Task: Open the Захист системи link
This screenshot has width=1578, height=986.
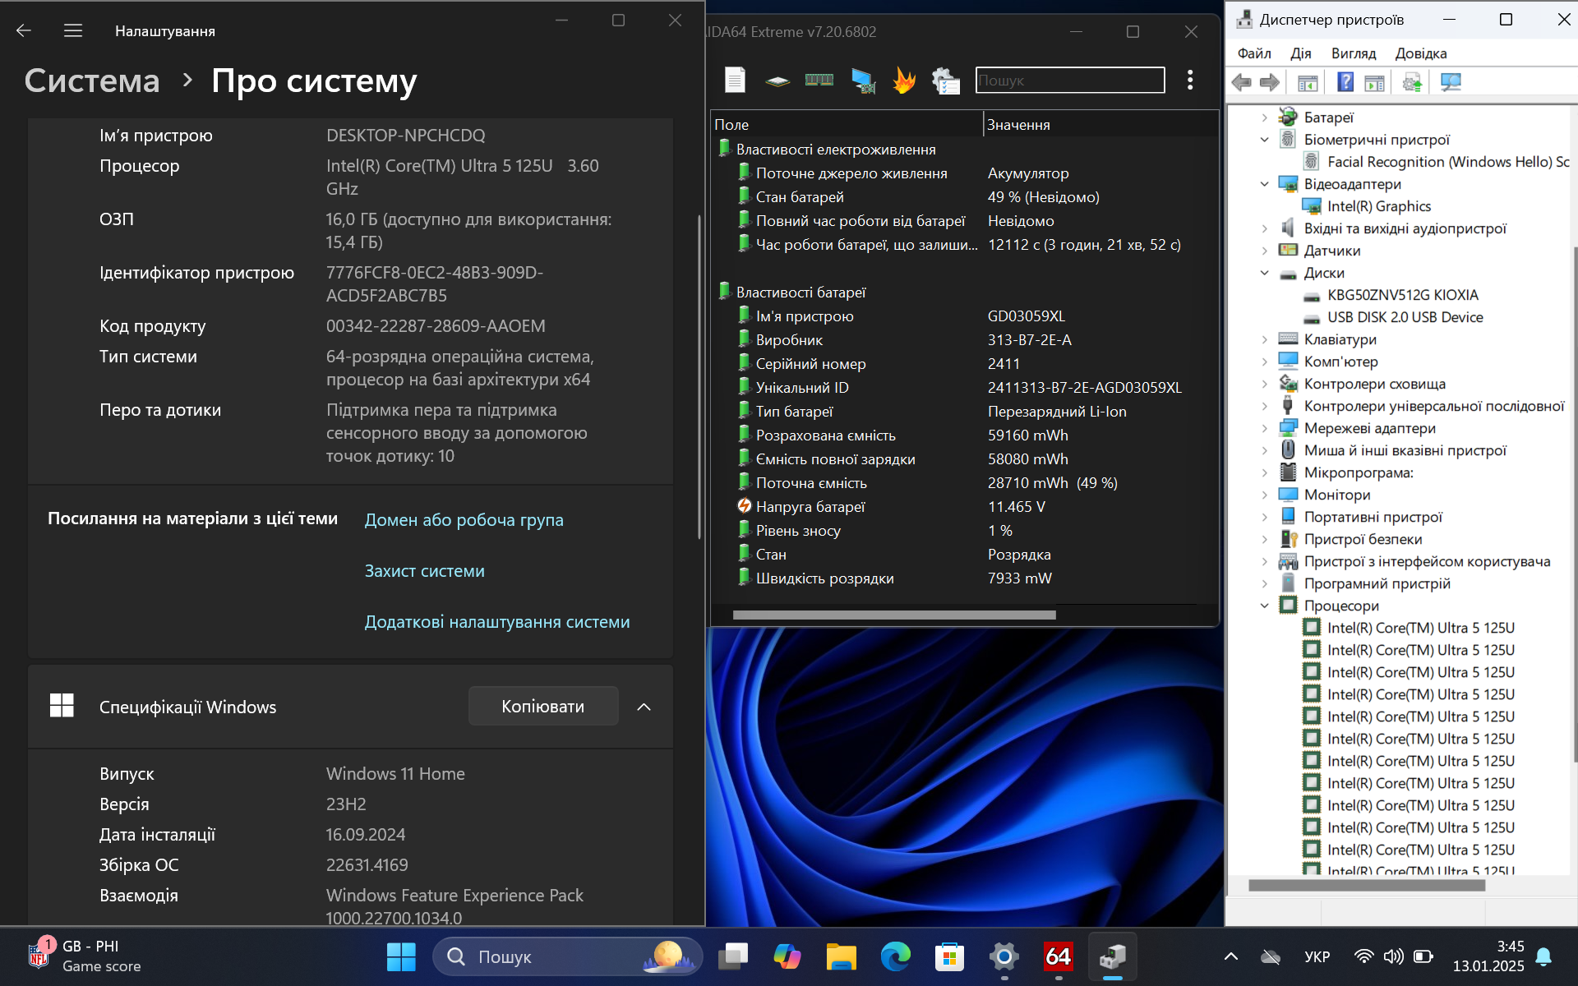Action: [425, 571]
